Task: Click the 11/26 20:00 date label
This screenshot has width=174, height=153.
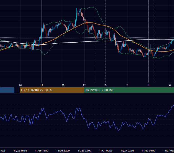Action: point(63,151)
